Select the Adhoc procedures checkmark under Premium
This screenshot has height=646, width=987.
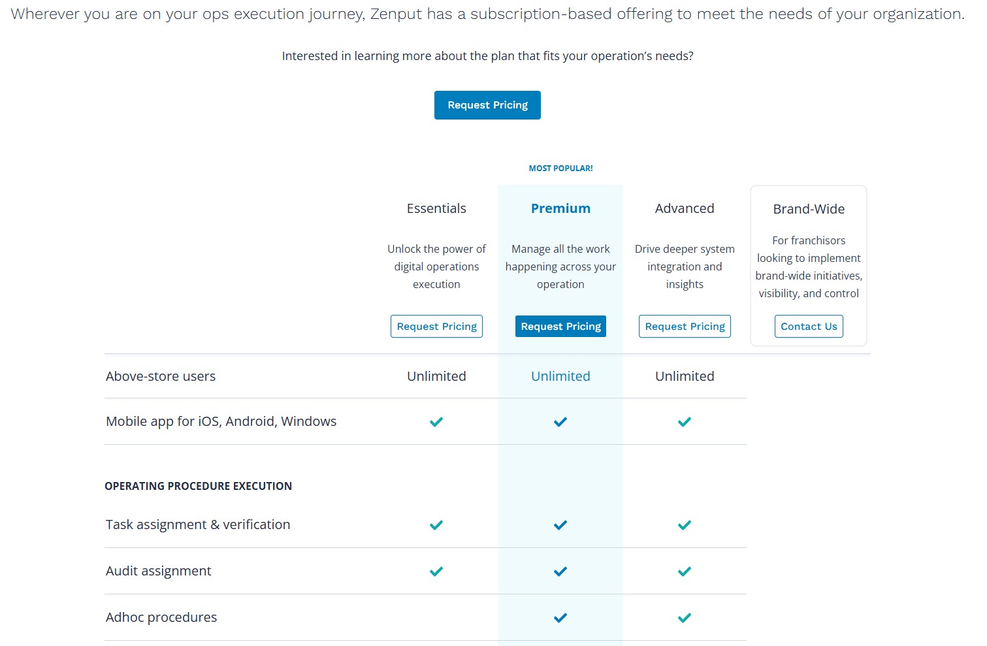pos(560,617)
